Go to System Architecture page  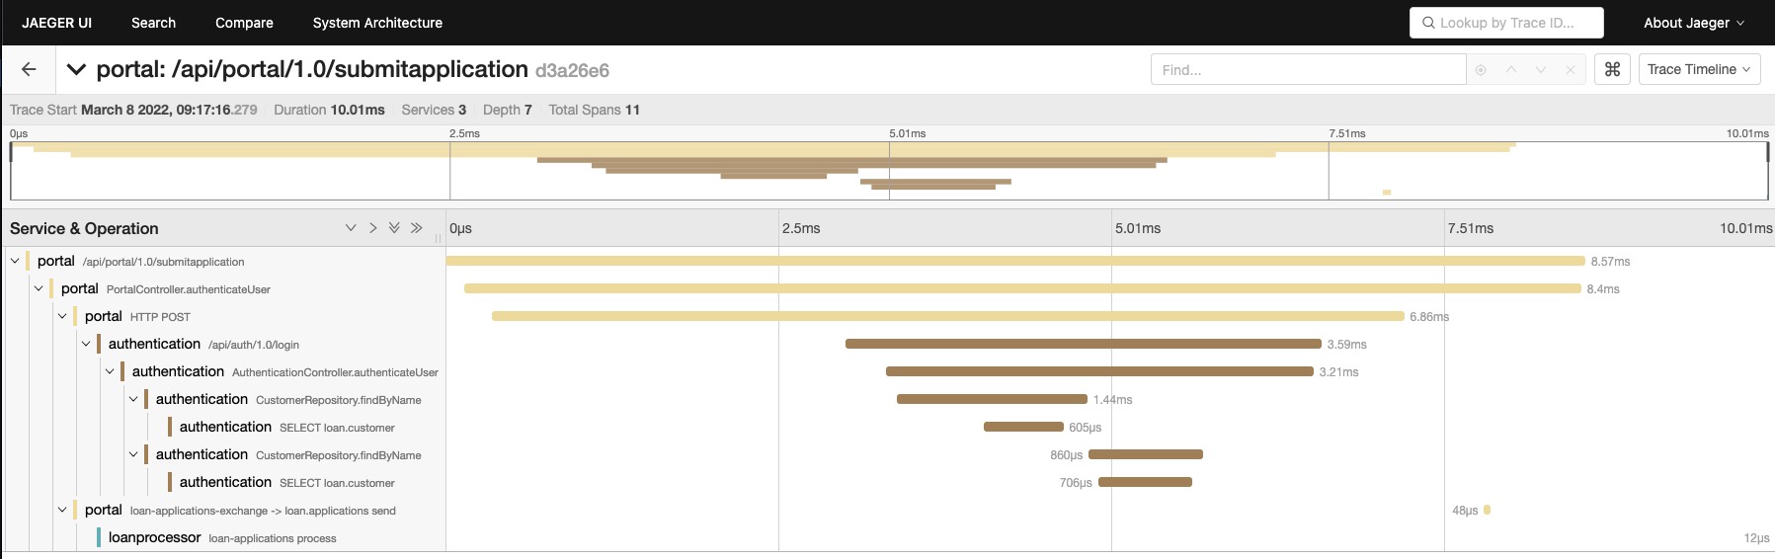click(377, 23)
